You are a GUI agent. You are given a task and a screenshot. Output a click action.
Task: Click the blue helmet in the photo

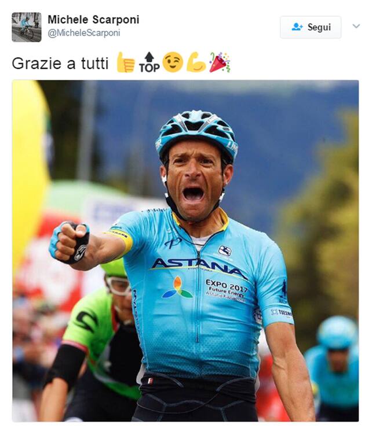pos(197,134)
